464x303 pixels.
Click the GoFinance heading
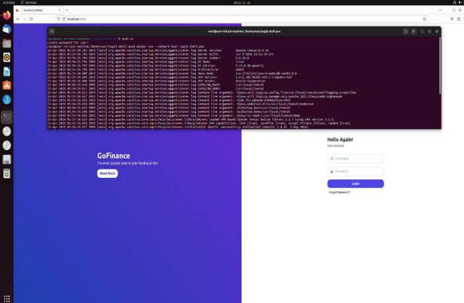(x=114, y=155)
